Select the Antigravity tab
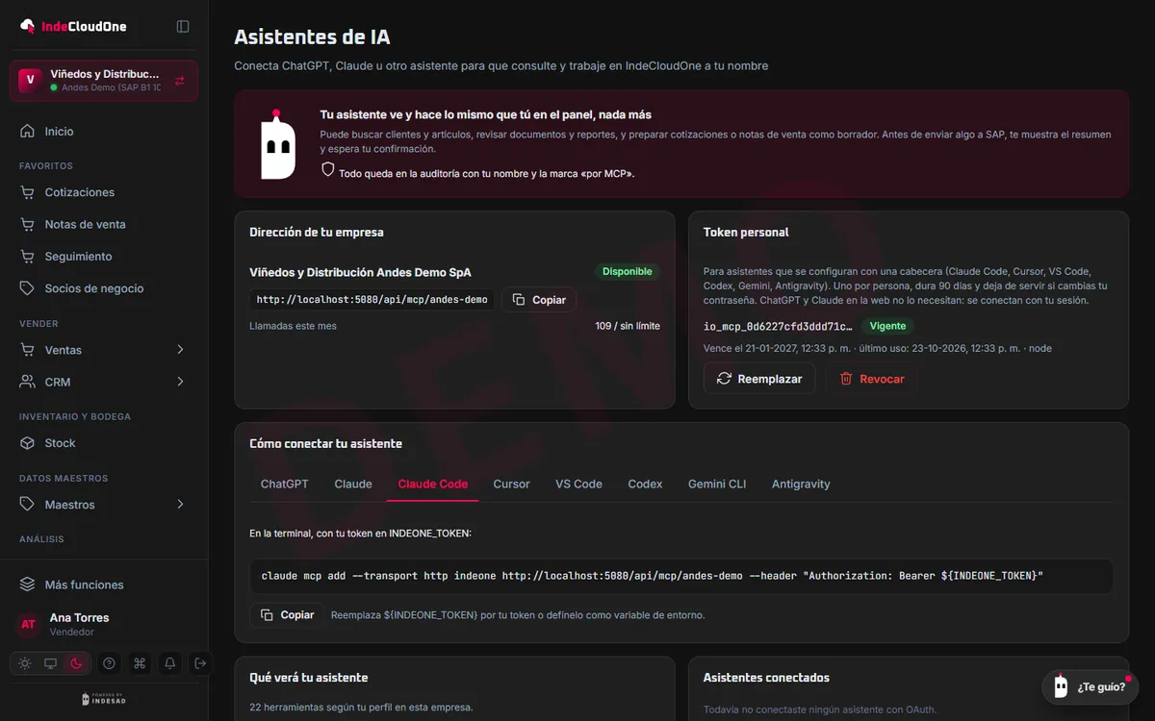Image resolution: width=1155 pixels, height=721 pixels. (x=801, y=484)
